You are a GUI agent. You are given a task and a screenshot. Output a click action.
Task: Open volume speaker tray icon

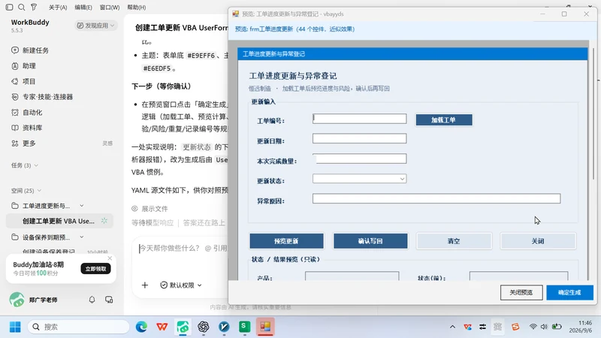click(544, 327)
